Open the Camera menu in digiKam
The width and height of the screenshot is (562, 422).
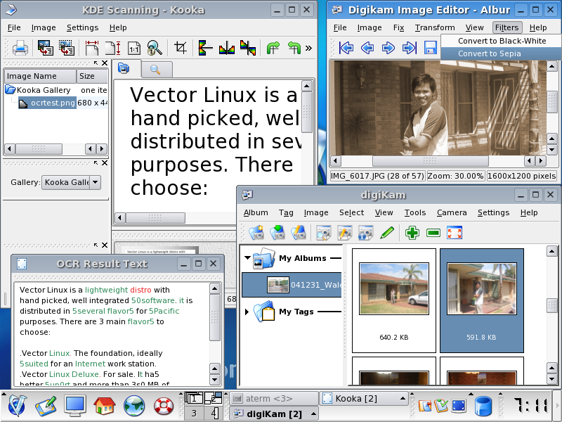click(x=451, y=212)
